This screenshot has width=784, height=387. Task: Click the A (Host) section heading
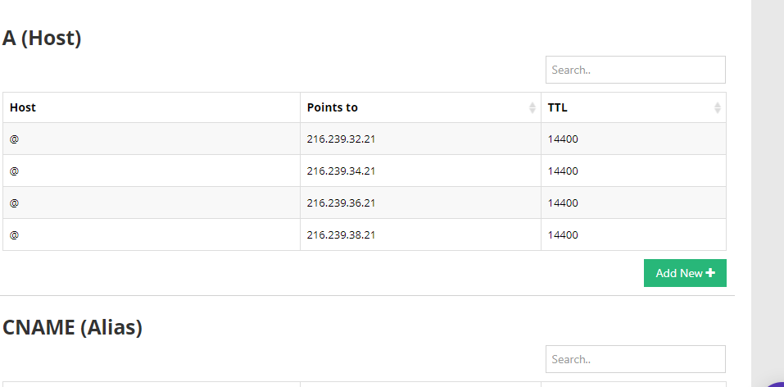42,38
